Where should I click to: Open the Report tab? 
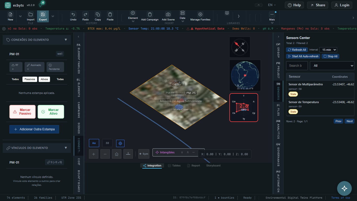pyautogui.click(x=194, y=166)
